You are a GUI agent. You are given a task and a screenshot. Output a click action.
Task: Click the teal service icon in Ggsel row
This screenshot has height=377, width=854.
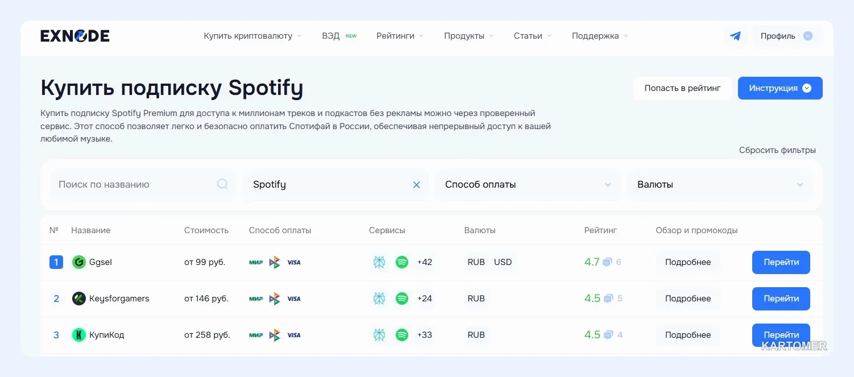click(x=379, y=262)
